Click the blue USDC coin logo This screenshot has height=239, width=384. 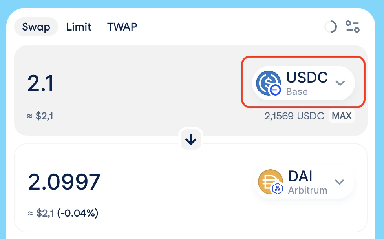click(x=268, y=83)
